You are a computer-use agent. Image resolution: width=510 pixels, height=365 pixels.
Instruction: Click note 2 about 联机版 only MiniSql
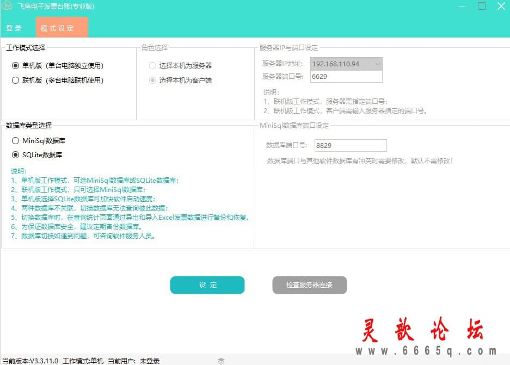coord(78,189)
